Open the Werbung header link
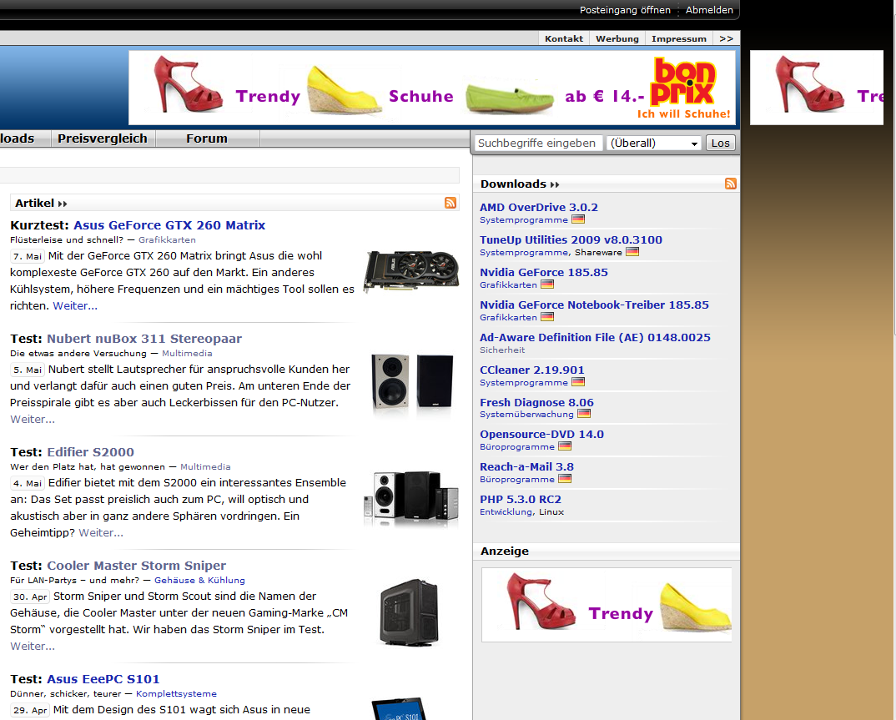The height and width of the screenshot is (720, 896). (x=617, y=38)
